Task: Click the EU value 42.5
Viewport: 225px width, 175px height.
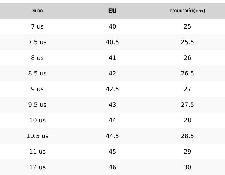Action: point(112,89)
